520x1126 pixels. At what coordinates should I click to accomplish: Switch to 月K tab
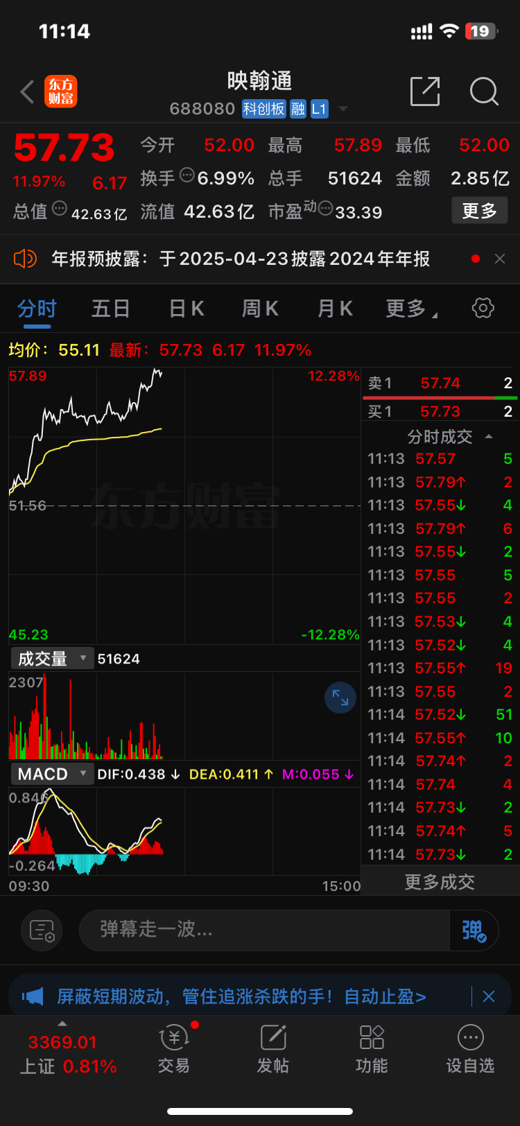335,309
